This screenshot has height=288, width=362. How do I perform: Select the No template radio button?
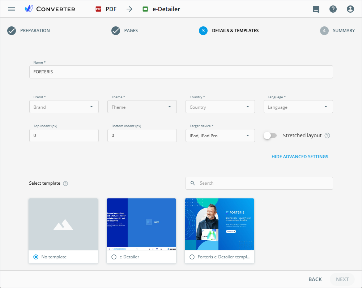(36, 257)
